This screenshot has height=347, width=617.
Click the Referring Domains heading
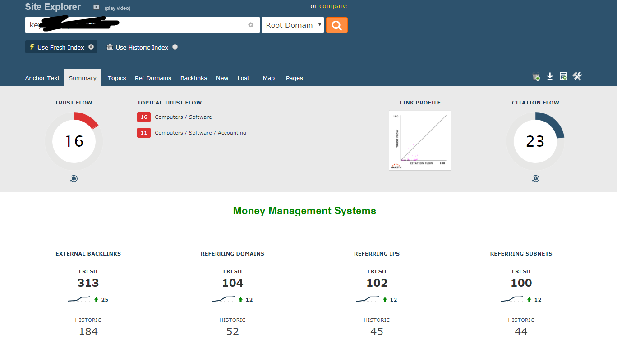[233, 254]
